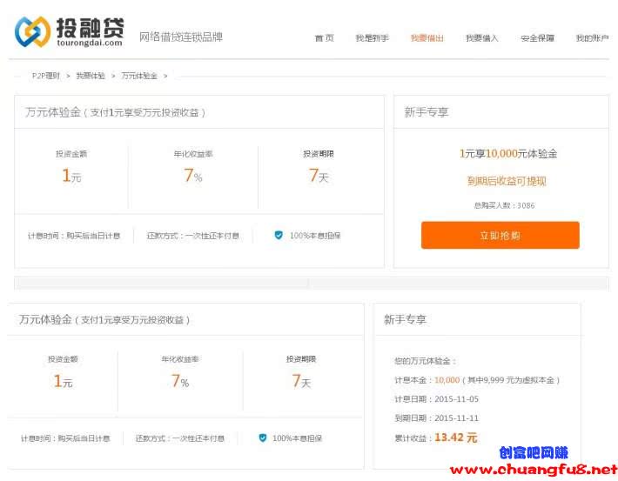Open the 我是新手 menu item
618x481 pixels.
372,37
